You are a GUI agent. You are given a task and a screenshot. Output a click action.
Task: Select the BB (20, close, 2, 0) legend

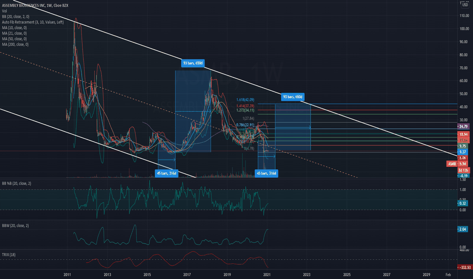(x=16, y=17)
